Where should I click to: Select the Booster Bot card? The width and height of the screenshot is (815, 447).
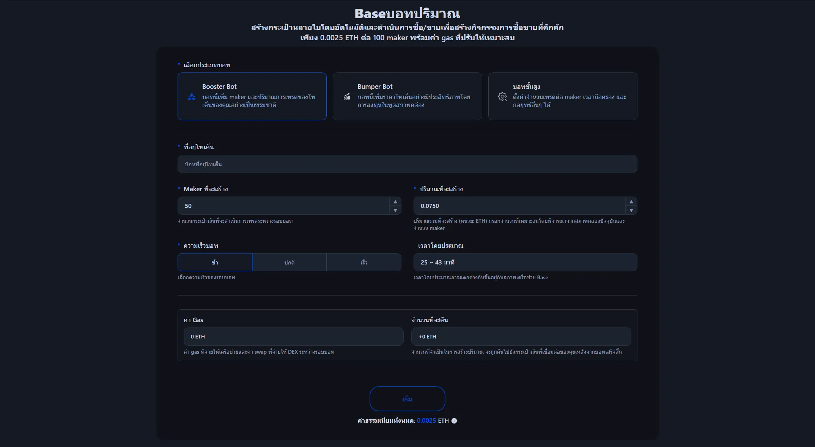click(x=252, y=96)
